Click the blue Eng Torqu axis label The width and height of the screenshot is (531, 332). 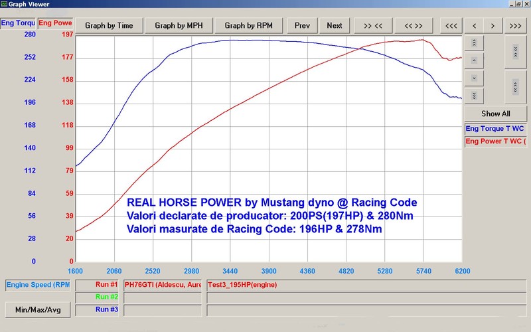pyautogui.click(x=18, y=23)
